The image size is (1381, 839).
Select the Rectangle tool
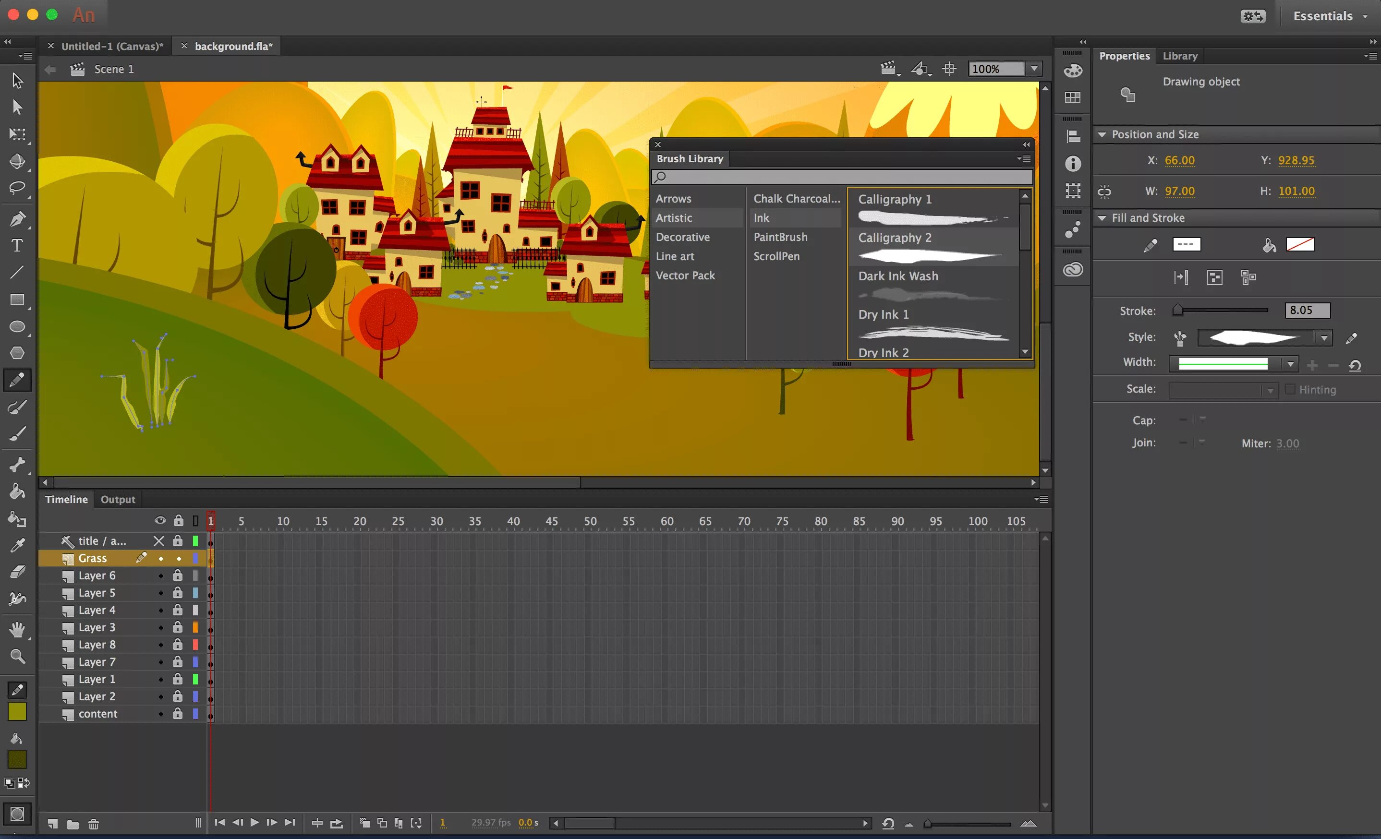[17, 300]
